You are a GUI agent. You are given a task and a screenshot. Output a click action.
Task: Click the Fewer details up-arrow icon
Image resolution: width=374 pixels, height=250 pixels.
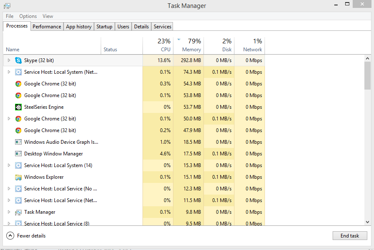click(x=10, y=236)
